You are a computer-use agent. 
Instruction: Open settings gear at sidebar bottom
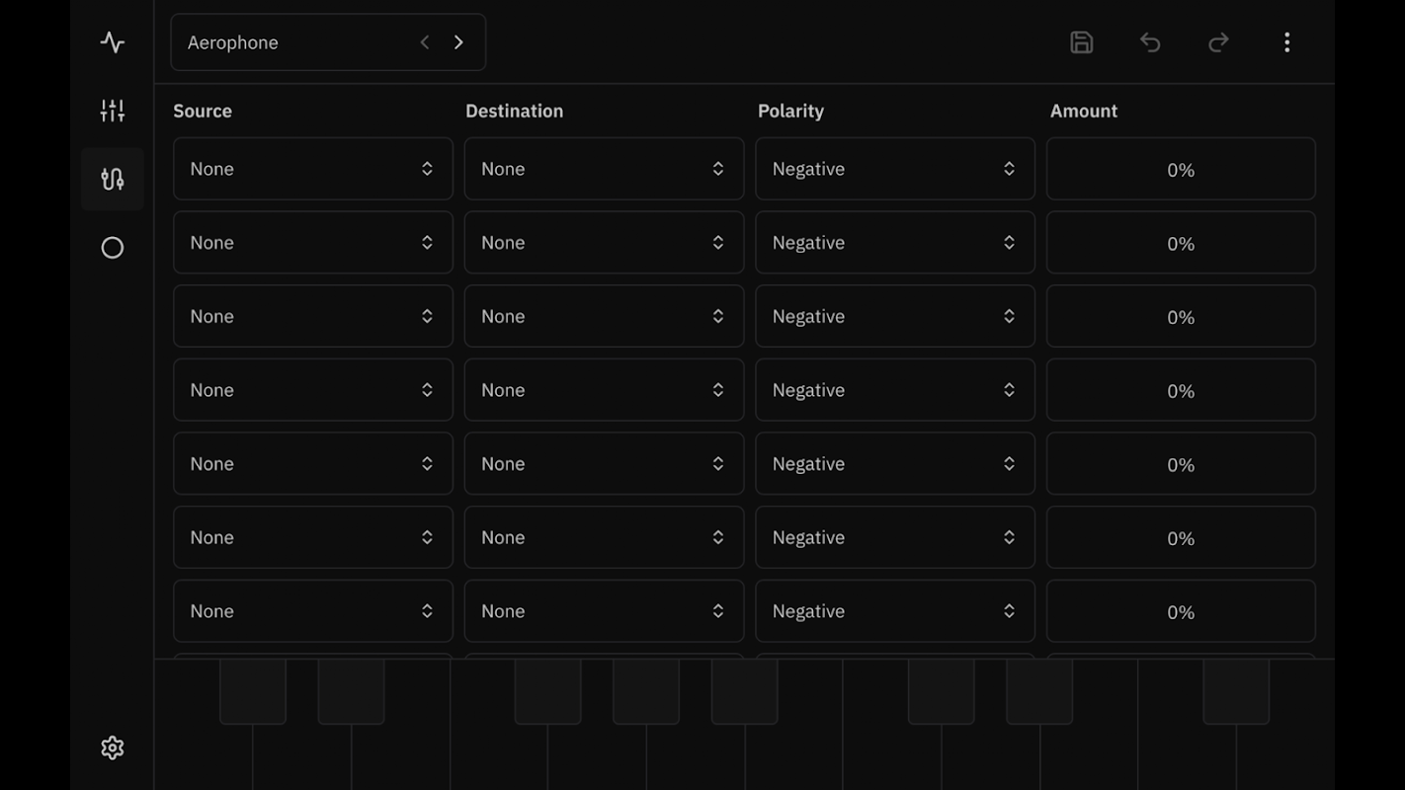(113, 748)
